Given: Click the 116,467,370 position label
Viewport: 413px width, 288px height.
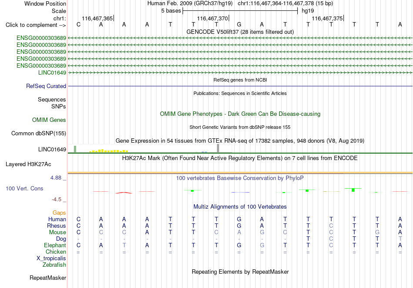Looking at the screenshot, I should [212, 18].
